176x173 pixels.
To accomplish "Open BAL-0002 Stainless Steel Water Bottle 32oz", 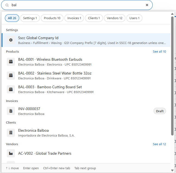I will [86, 76].
